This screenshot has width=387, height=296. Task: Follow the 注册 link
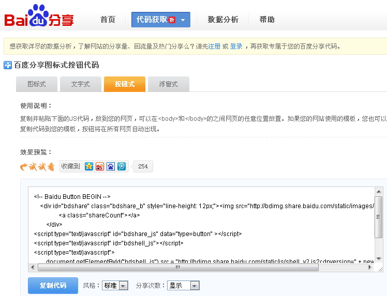[x=214, y=46]
